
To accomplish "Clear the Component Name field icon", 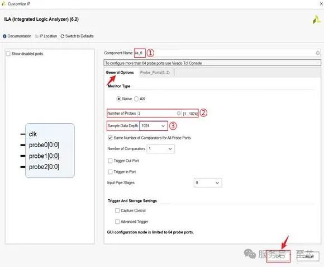I will point(318,53).
